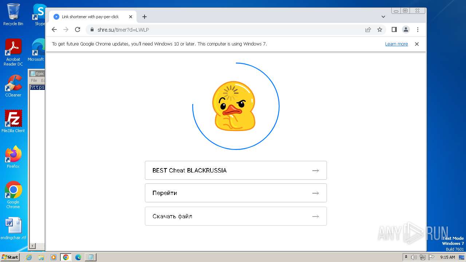Click the Перейти button
The width and height of the screenshot is (466, 262).
pyautogui.click(x=236, y=193)
